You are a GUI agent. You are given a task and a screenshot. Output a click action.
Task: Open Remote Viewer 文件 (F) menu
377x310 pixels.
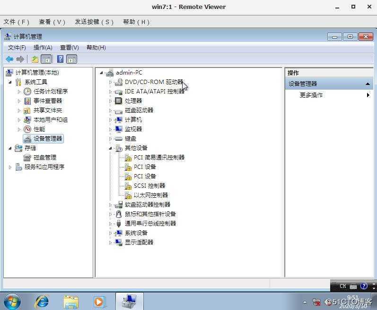click(x=17, y=22)
